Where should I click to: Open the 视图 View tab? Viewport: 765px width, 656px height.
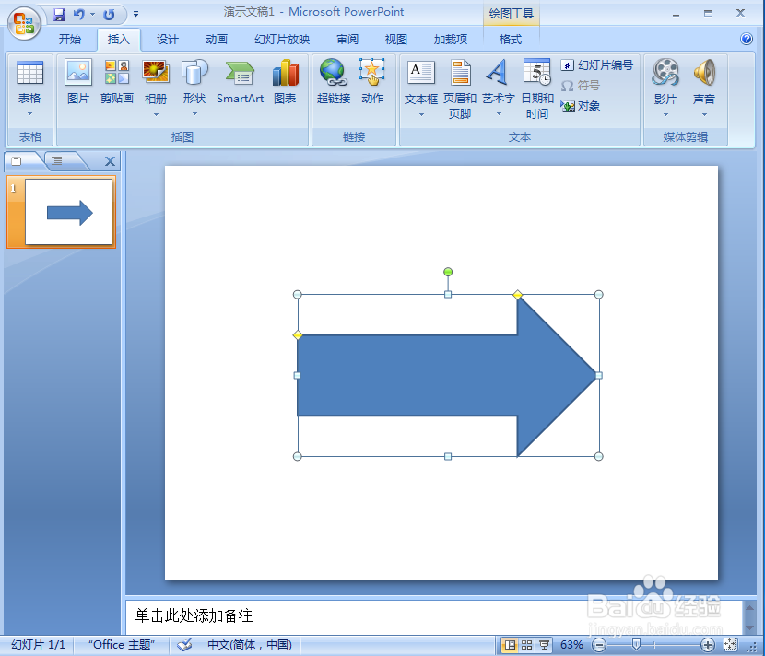395,39
